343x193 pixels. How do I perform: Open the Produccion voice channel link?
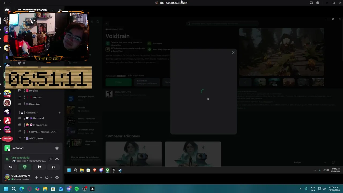tap(29, 161)
